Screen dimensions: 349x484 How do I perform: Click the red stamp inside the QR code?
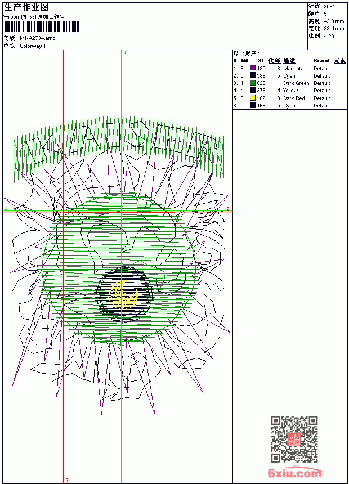[294, 439]
